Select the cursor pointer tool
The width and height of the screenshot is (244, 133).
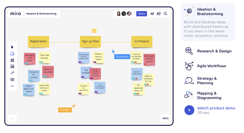tap(12, 47)
